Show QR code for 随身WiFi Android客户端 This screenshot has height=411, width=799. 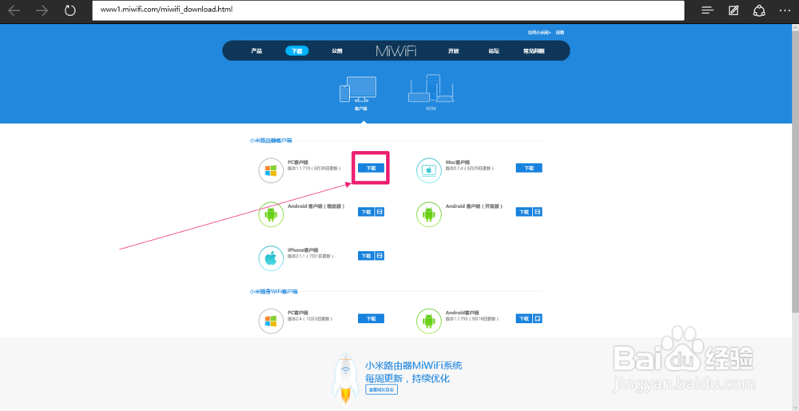[x=538, y=318]
